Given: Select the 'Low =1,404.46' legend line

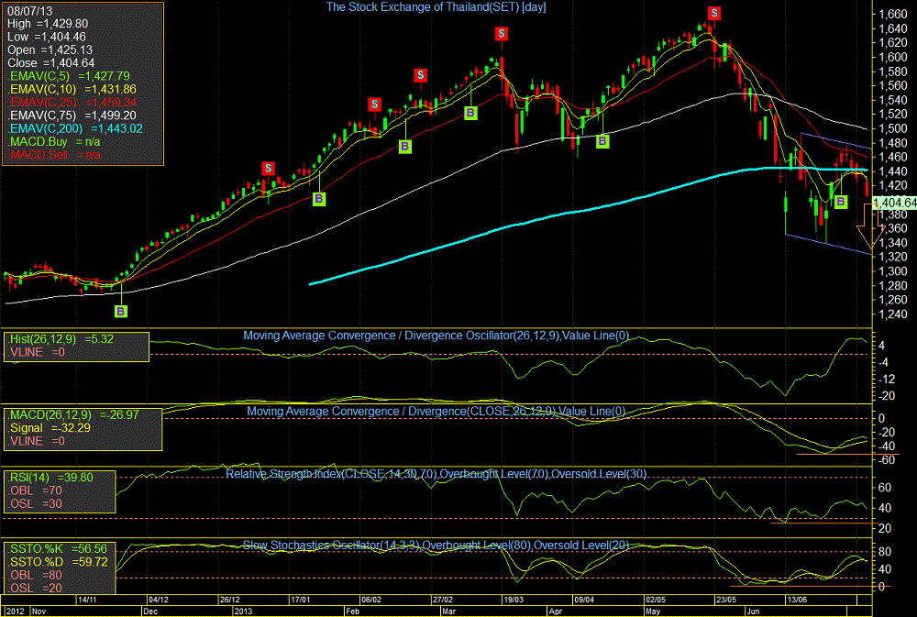Looking at the screenshot, I should (x=47, y=37).
